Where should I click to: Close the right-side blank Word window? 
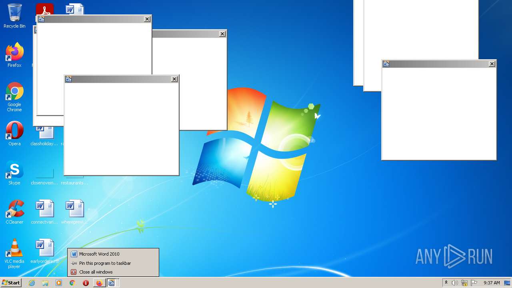coord(492,64)
